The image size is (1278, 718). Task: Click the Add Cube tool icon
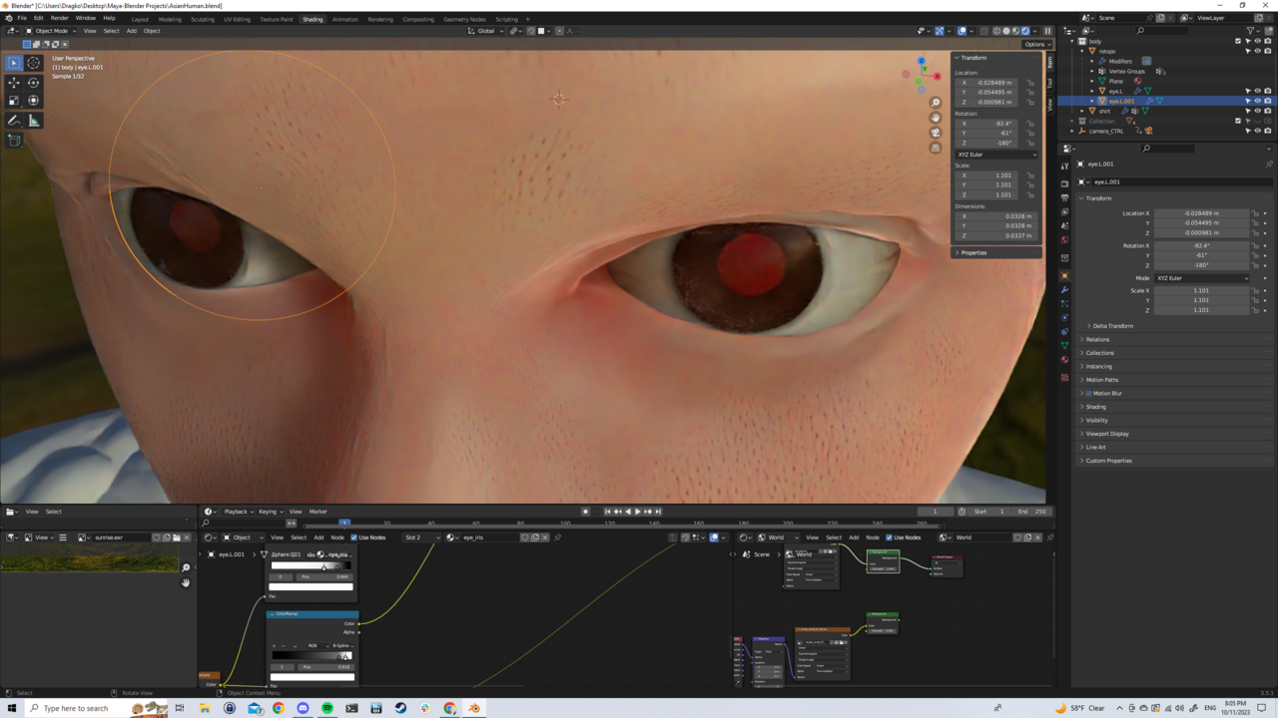coord(14,141)
